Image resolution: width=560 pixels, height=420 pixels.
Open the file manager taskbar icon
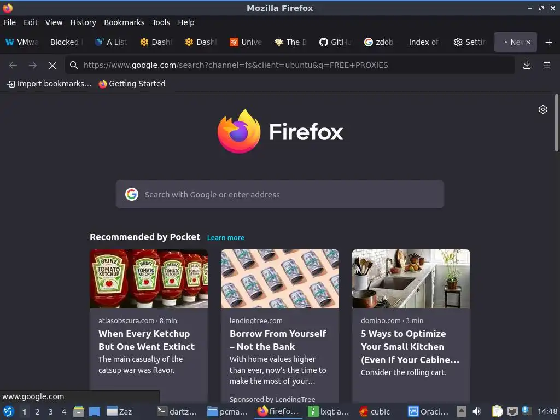click(79, 411)
